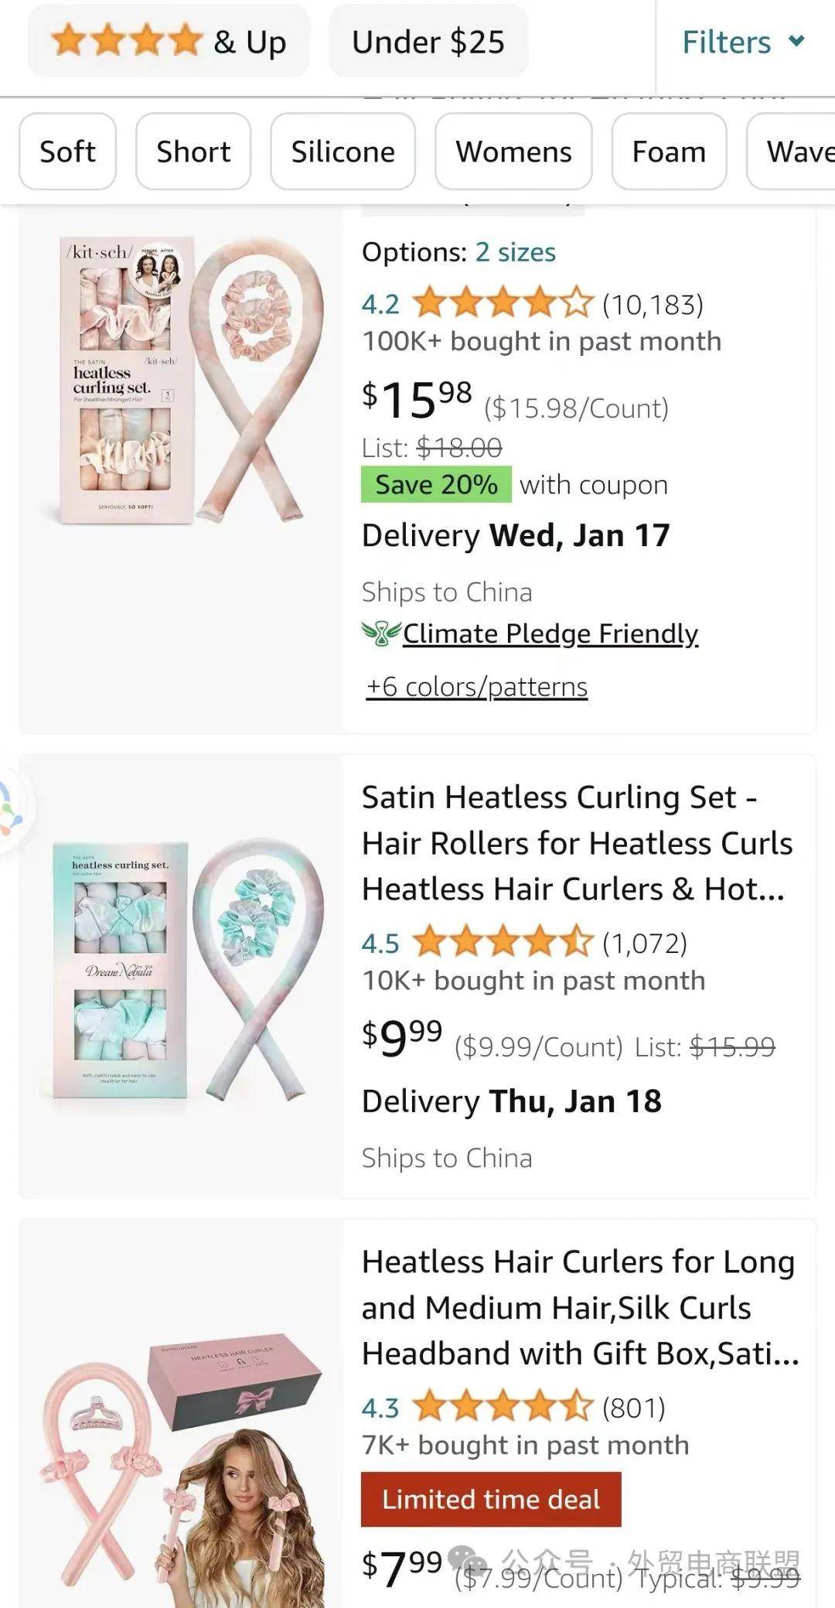Apply the four stars & Up filter
The height and width of the screenshot is (1608, 835).
click(169, 41)
